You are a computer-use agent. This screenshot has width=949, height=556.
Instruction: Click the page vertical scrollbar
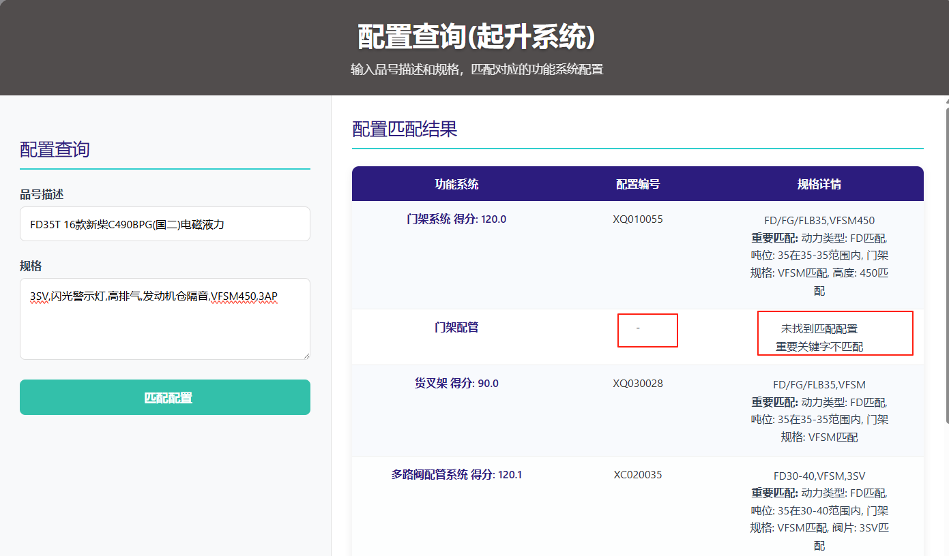point(945,266)
